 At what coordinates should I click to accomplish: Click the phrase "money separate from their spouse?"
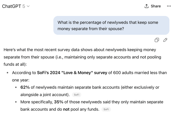91,29
